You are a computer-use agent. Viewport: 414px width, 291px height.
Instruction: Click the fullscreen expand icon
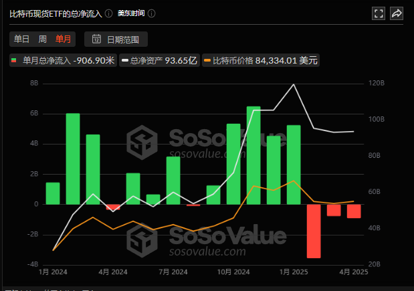coord(379,13)
